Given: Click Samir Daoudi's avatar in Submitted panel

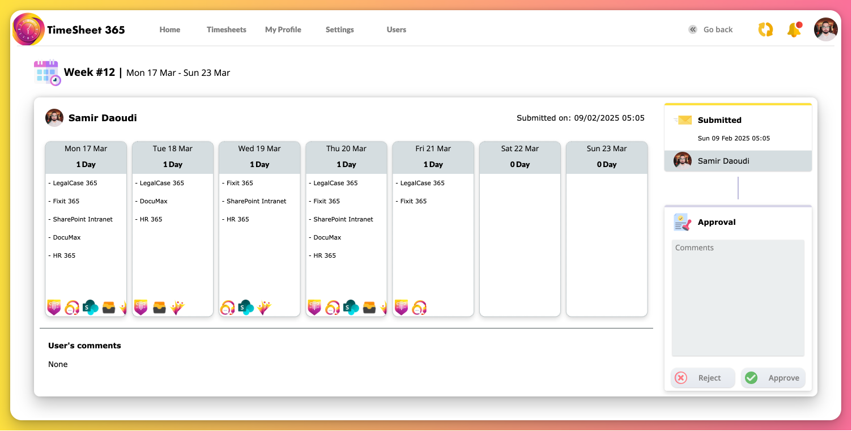Looking at the screenshot, I should click(x=683, y=161).
